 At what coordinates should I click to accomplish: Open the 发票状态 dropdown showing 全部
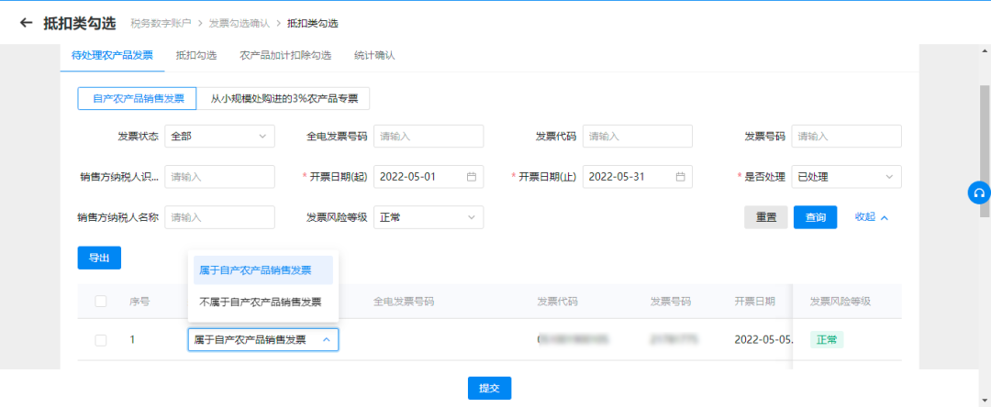point(220,137)
